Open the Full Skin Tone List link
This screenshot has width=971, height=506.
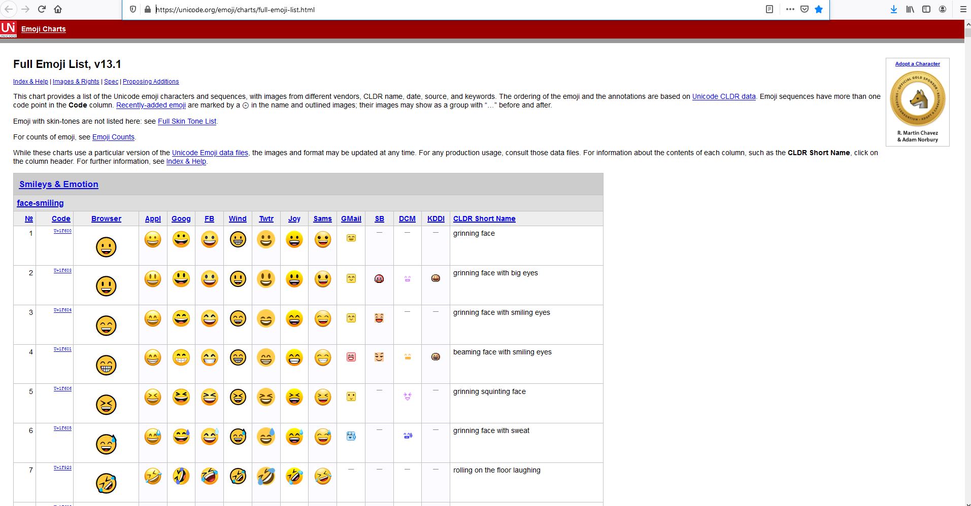(x=187, y=121)
